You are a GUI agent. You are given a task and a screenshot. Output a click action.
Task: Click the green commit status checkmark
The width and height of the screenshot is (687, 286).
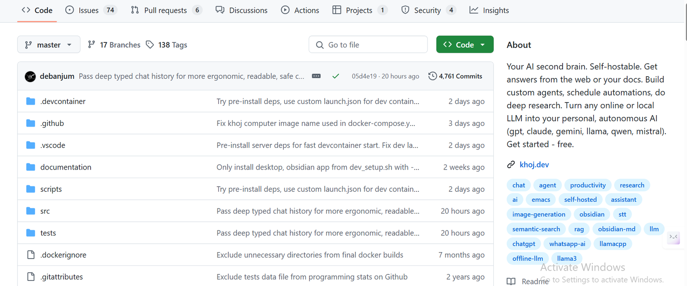(x=336, y=76)
